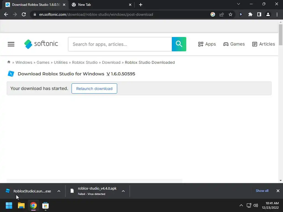Click the Roblox Studio logo icon
This screenshot has height=212, width=283.
[x=11, y=74]
